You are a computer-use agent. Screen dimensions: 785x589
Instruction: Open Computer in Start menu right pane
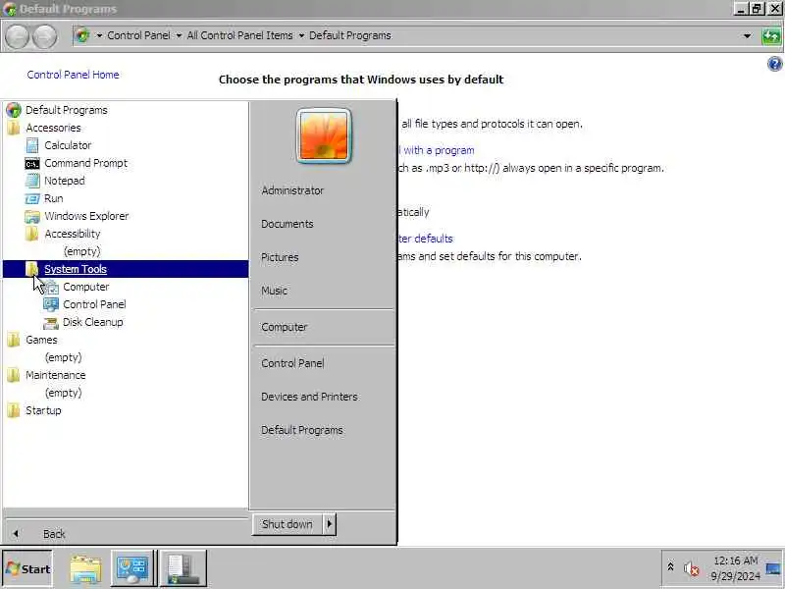coord(284,327)
